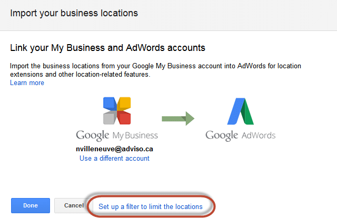The width and height of the screenshot is (337, 219).
Task: Select the nvilleneuve@adviso.ca email address
Action: click(x=114, y=149)
